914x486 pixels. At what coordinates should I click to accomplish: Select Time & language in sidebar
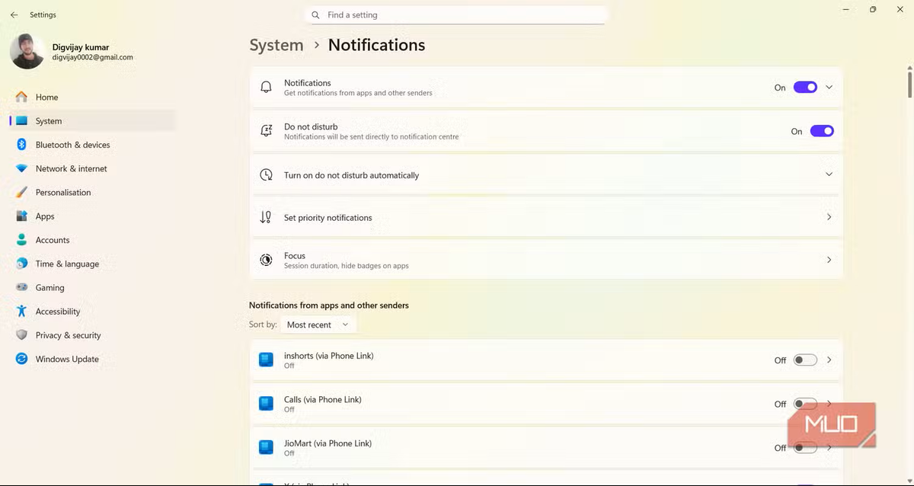92,264
